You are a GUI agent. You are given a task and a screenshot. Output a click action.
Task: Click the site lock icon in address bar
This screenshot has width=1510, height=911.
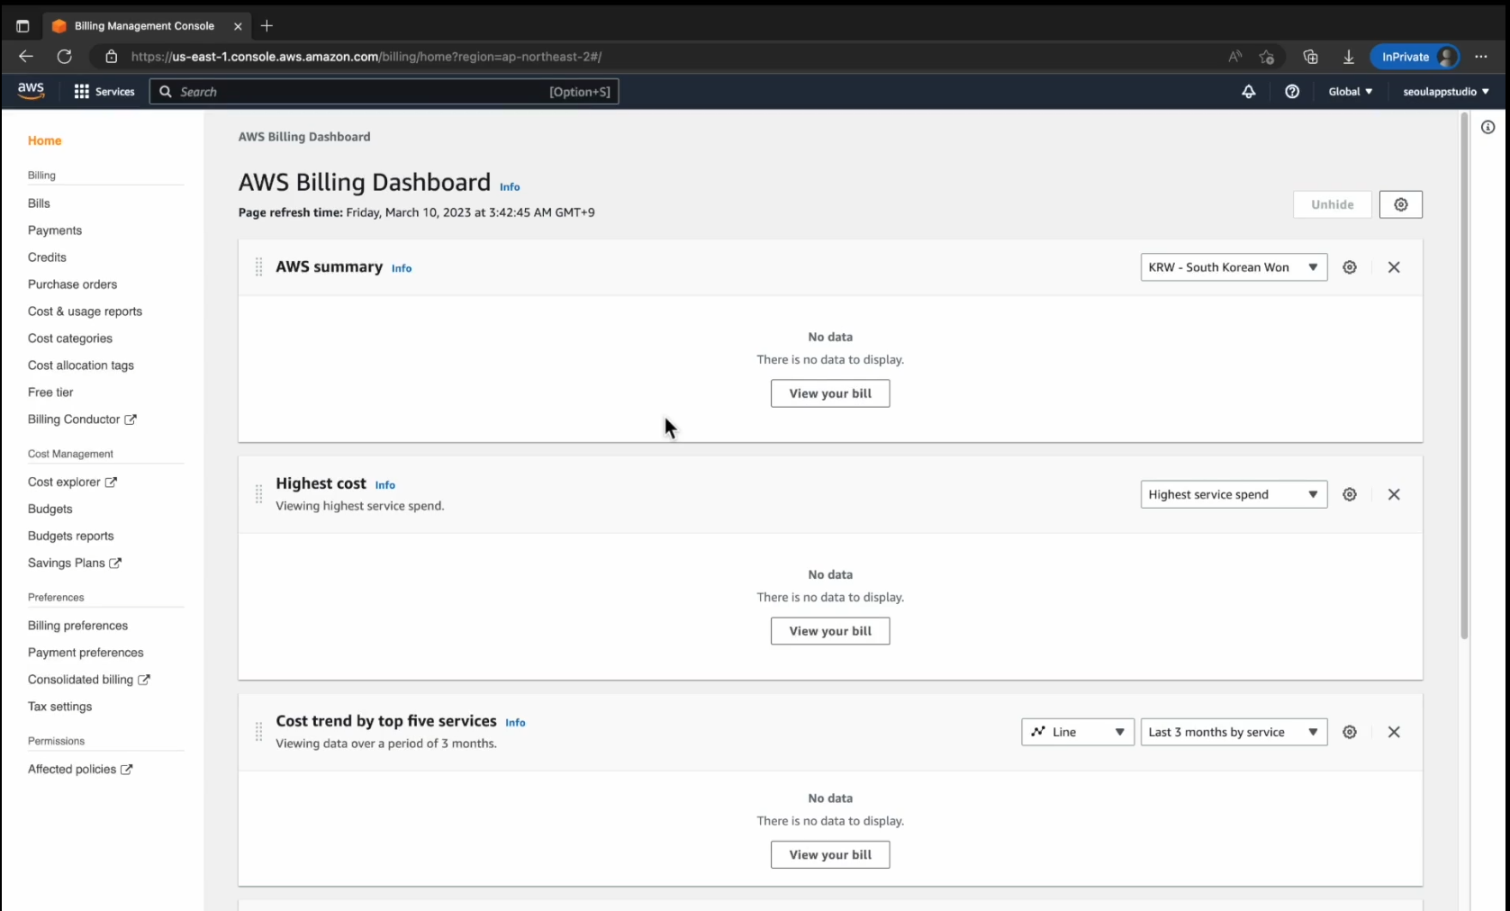[x=112, y=57]
